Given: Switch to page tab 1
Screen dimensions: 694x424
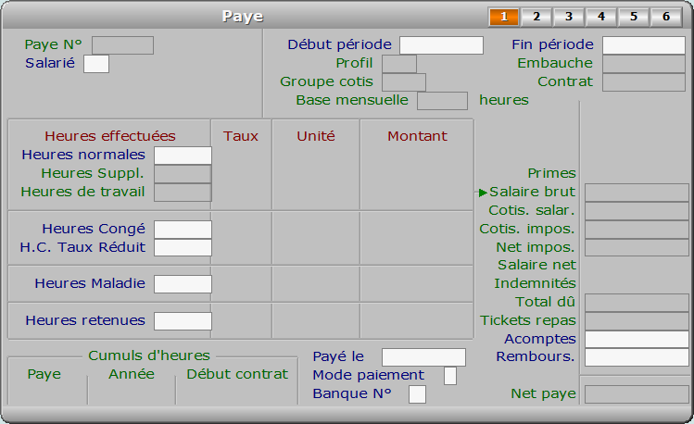Looking at the screenshot, I should coord(504,17).
